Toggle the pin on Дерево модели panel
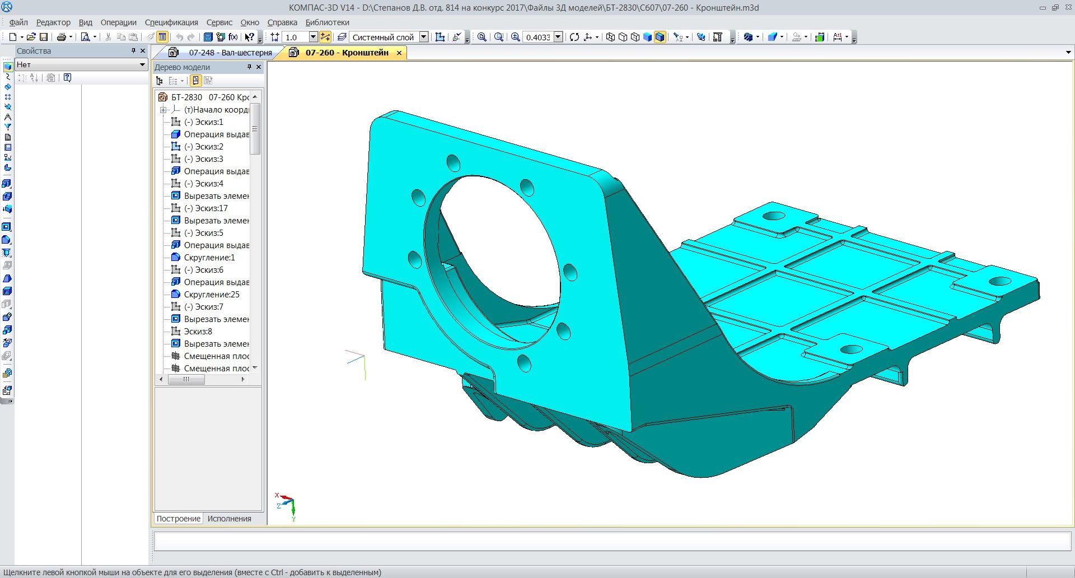The width and height of the screenshot is (1075, 578). (x=249, y=67)
